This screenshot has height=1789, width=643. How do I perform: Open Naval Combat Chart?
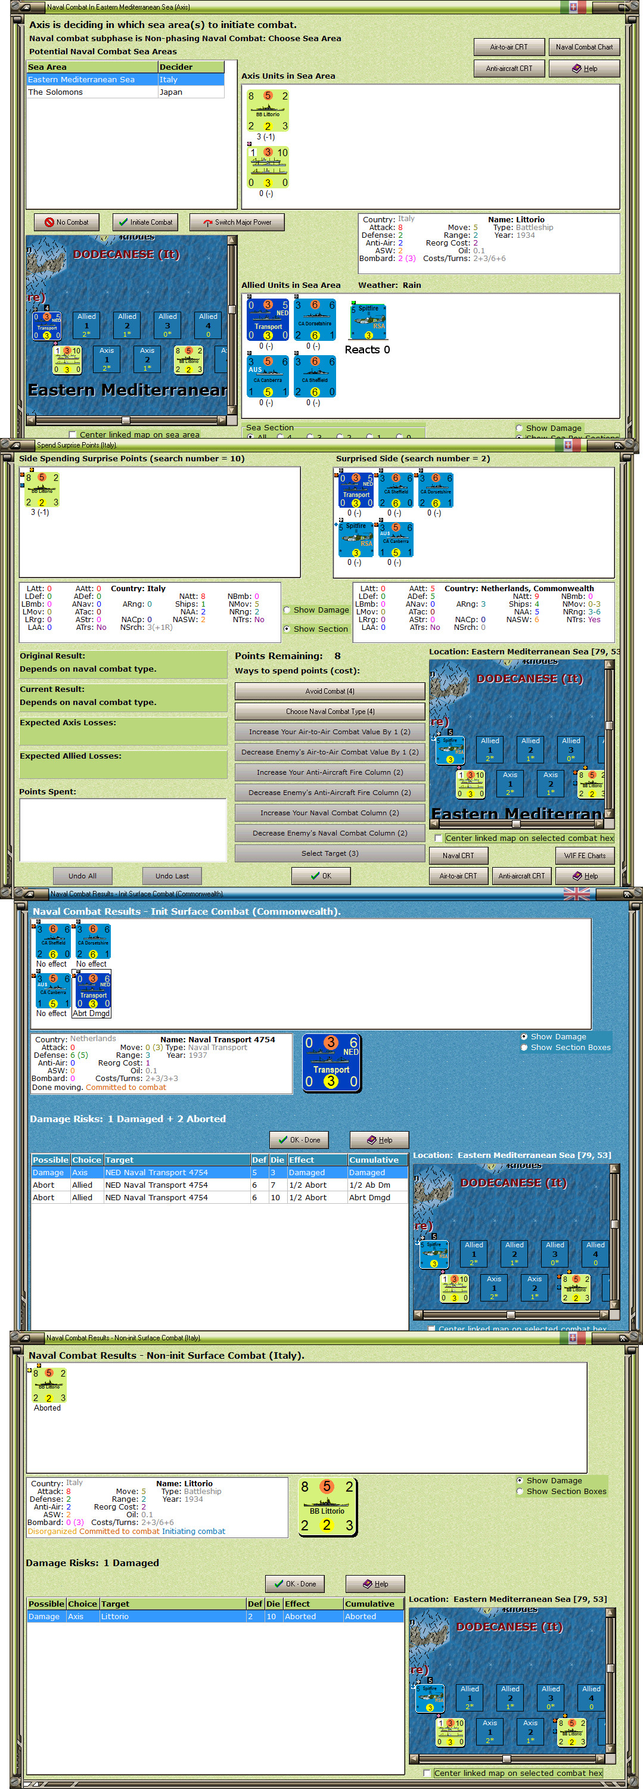point(584,47)
